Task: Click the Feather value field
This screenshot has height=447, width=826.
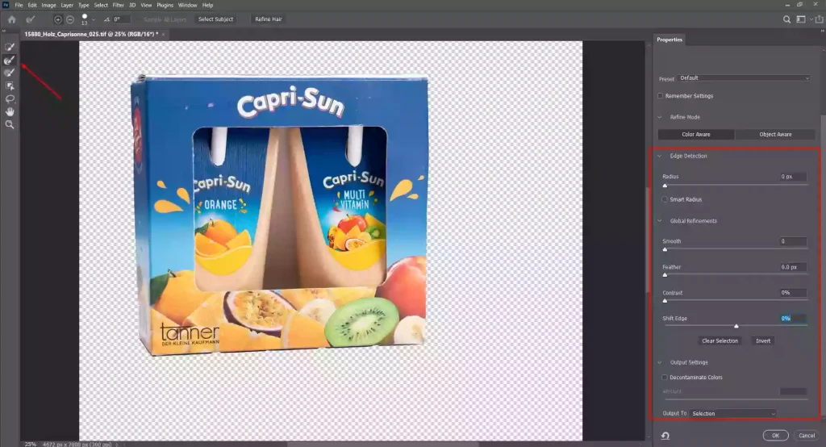Action: pos(793,267)
